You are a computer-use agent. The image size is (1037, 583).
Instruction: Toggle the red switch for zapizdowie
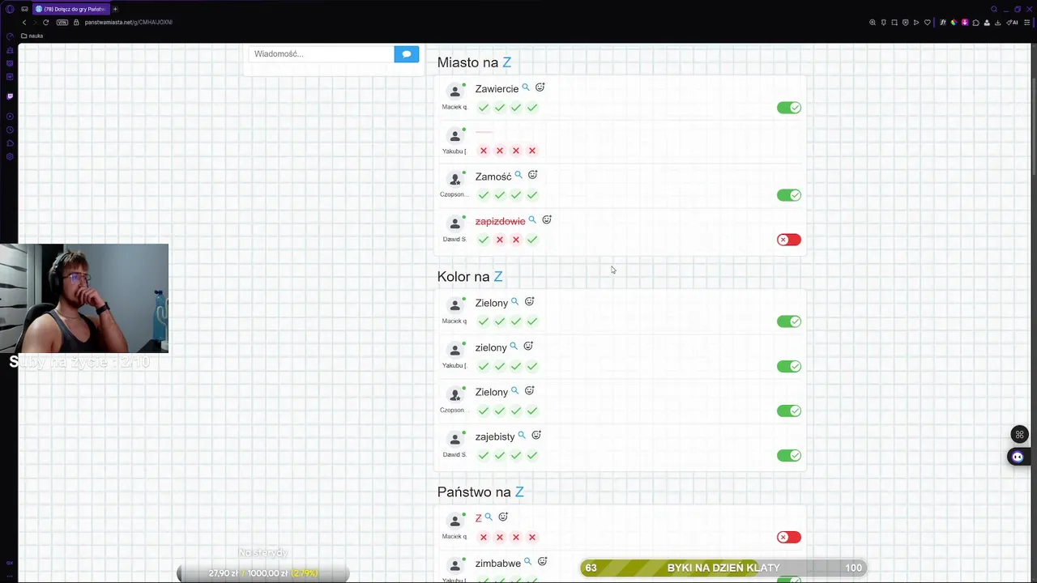point(788,240)
